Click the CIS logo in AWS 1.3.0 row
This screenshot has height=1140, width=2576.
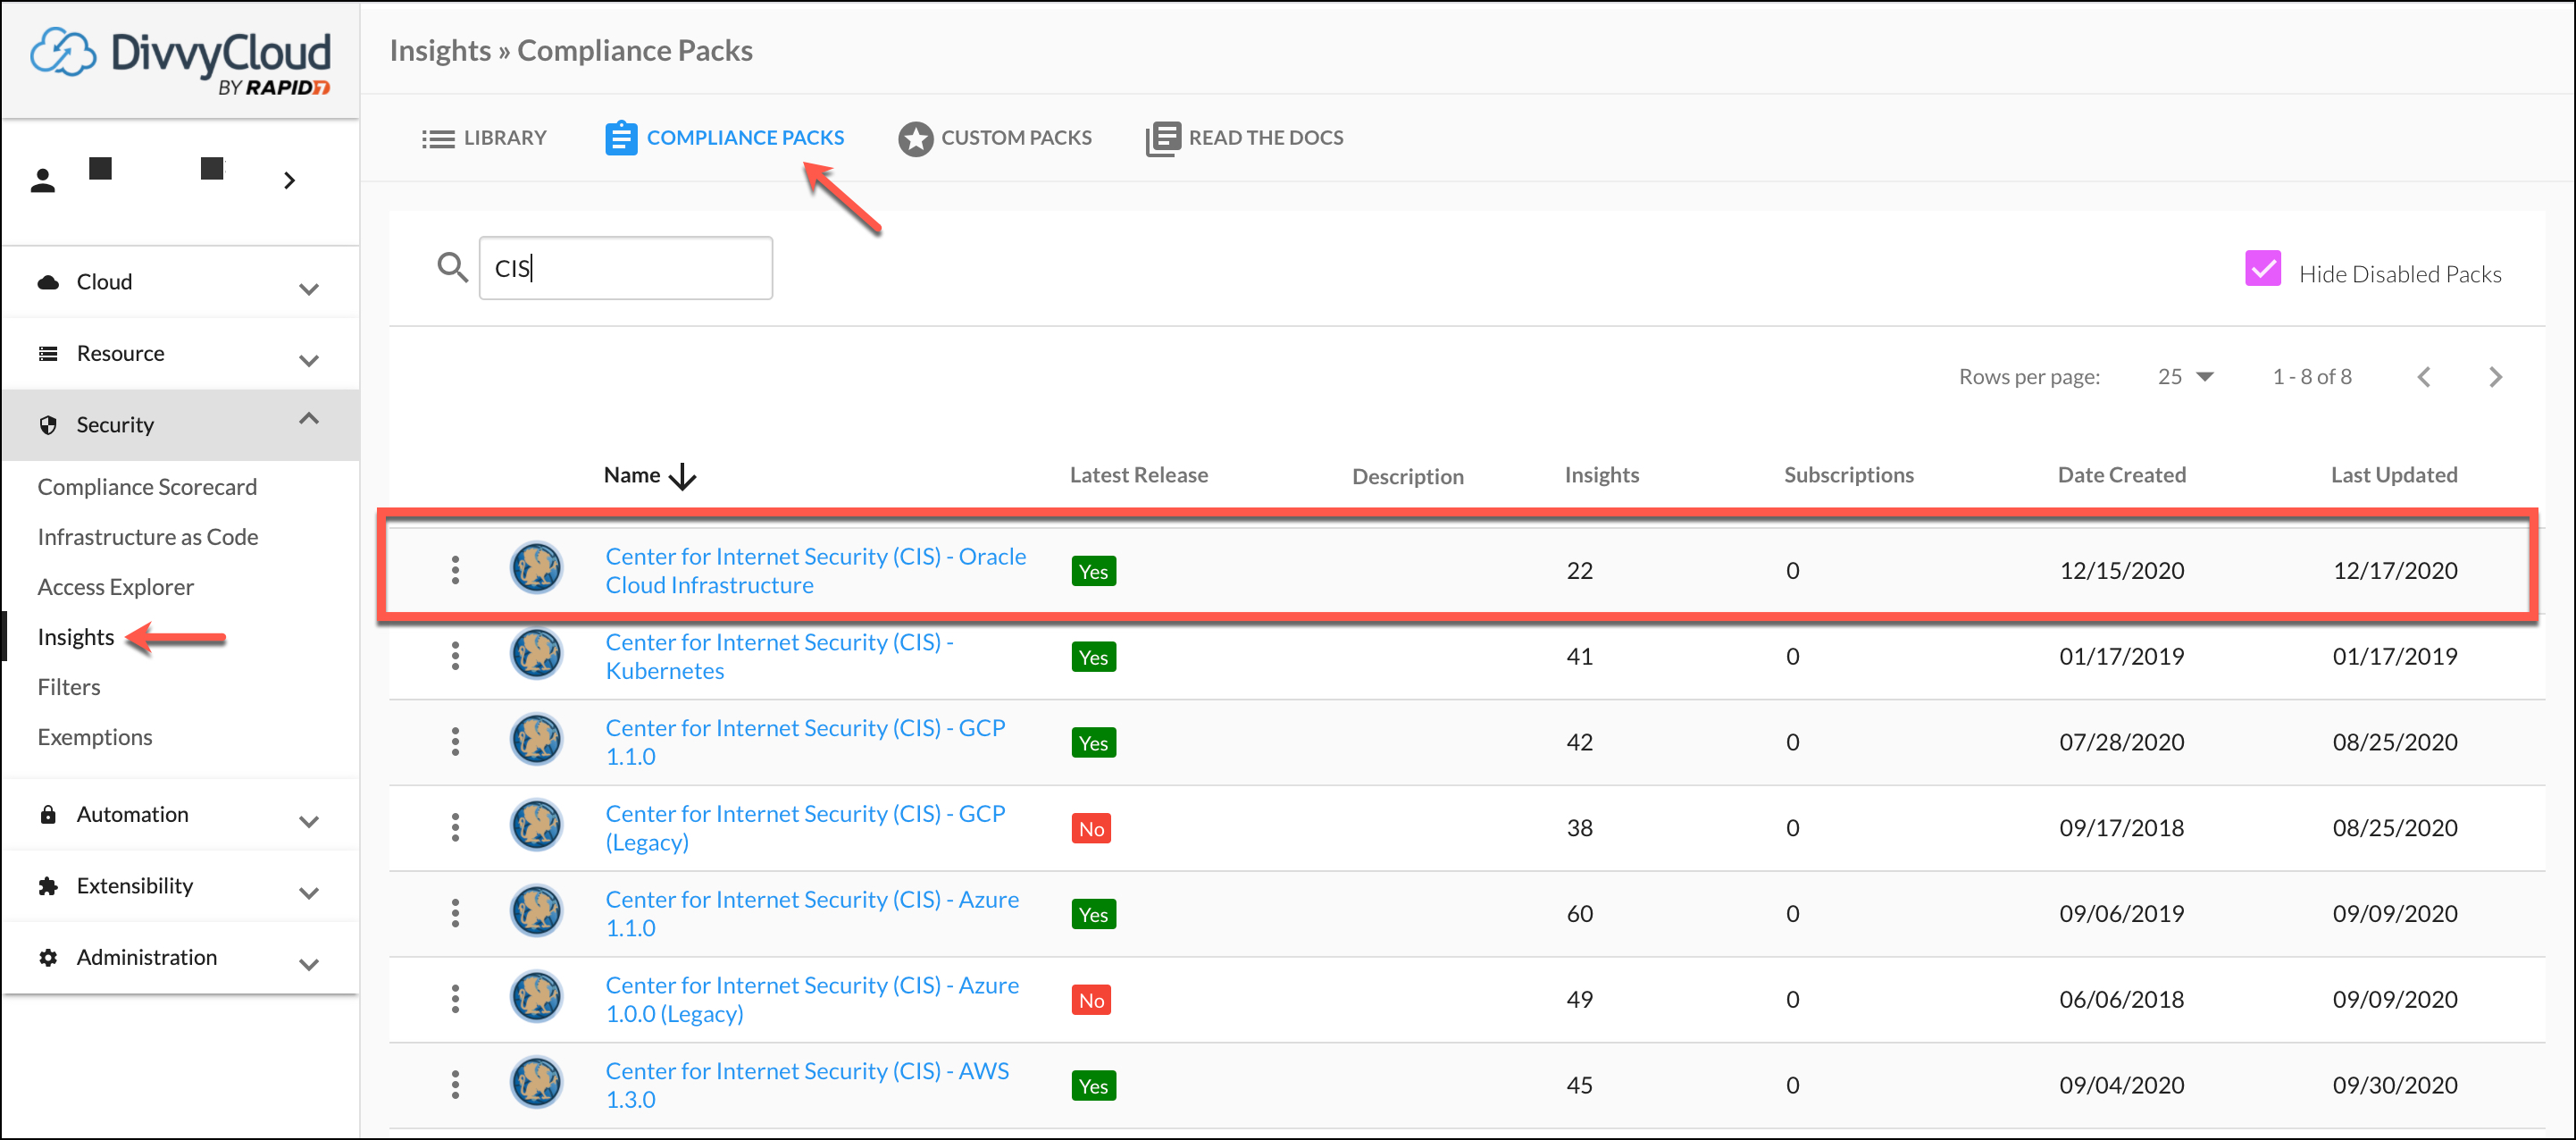pos(536,1084)
